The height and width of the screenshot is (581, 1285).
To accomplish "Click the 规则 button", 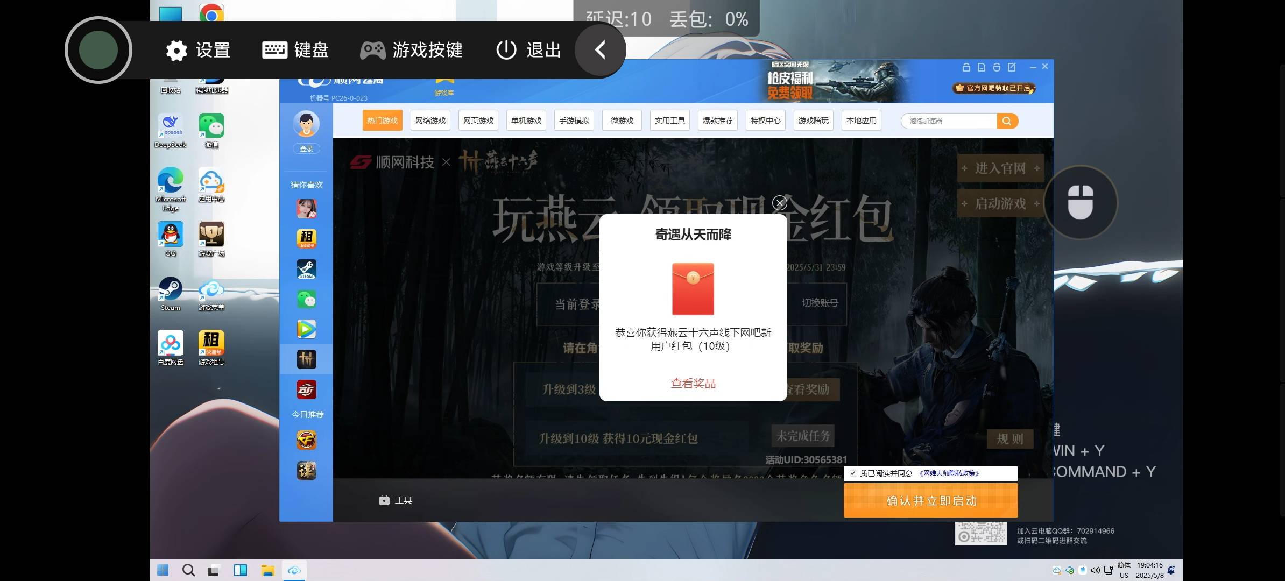I will pos(1010,439).
